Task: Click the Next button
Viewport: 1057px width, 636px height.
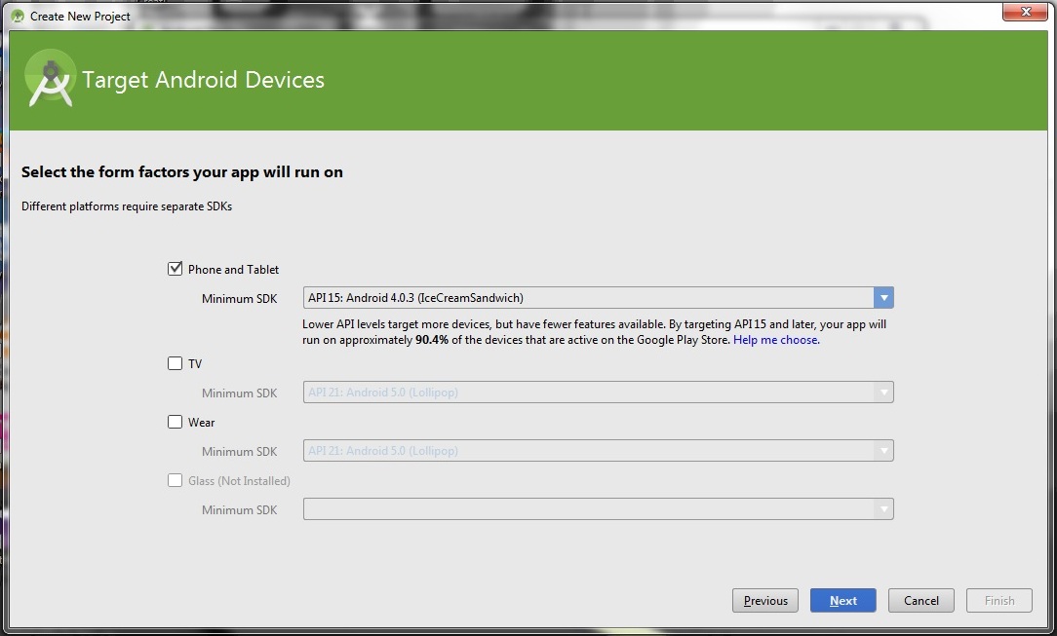Action: [x=842, y=600]
